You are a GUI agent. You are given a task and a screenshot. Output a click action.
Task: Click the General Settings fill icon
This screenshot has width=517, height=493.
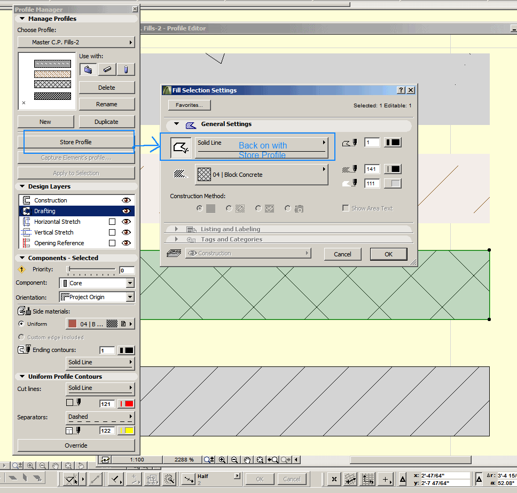pyautogui.click(x=191, y=124)
